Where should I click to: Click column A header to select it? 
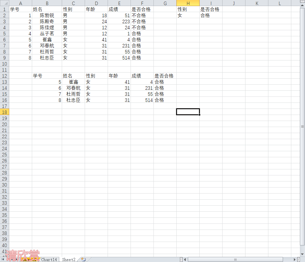pyautogui.click(x=20, y=3)
